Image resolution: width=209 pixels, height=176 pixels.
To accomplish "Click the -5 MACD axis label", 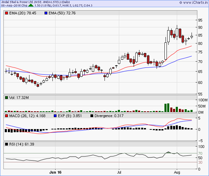I will coord(200,141).
